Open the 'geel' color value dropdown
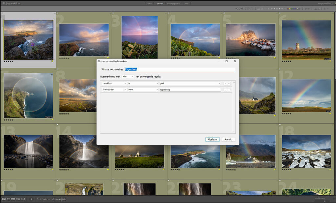 (x=190, y=83)
